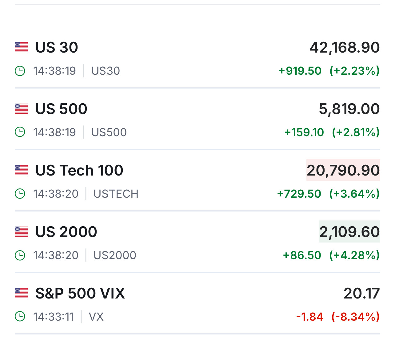This screenshot has height=340, width=395.
Task: Click the green clock icon in US 30 row
Action: click(x=20, y=71)
